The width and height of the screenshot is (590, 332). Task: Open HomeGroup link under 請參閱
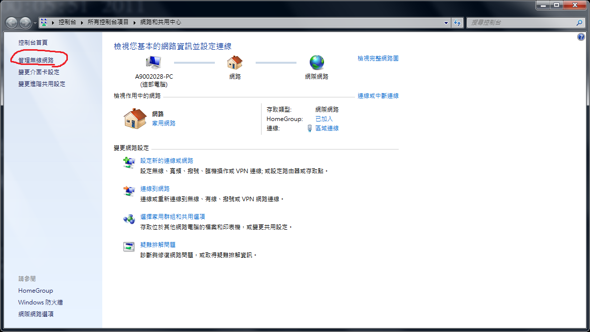pos(35,291)
